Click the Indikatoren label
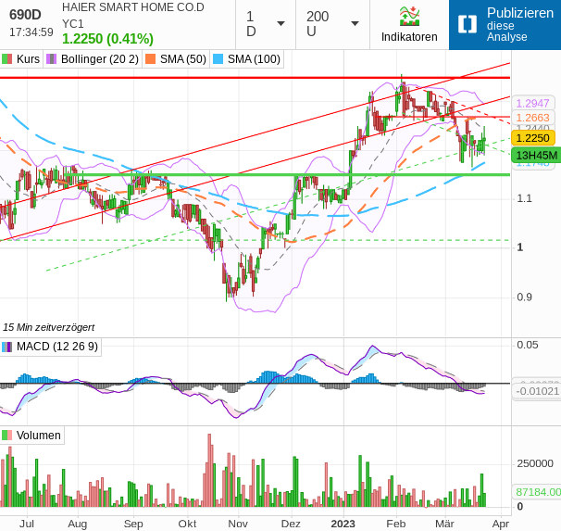561x531 pixels. click(409, 37)
